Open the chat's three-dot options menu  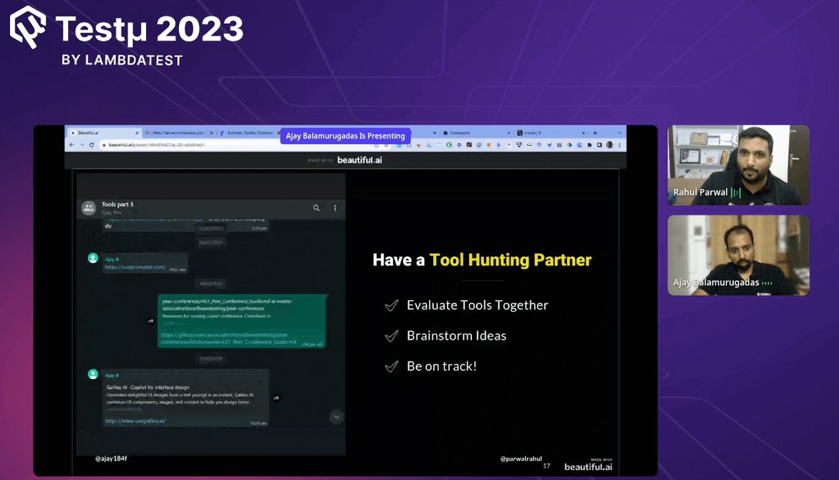(x=335, y=208)
